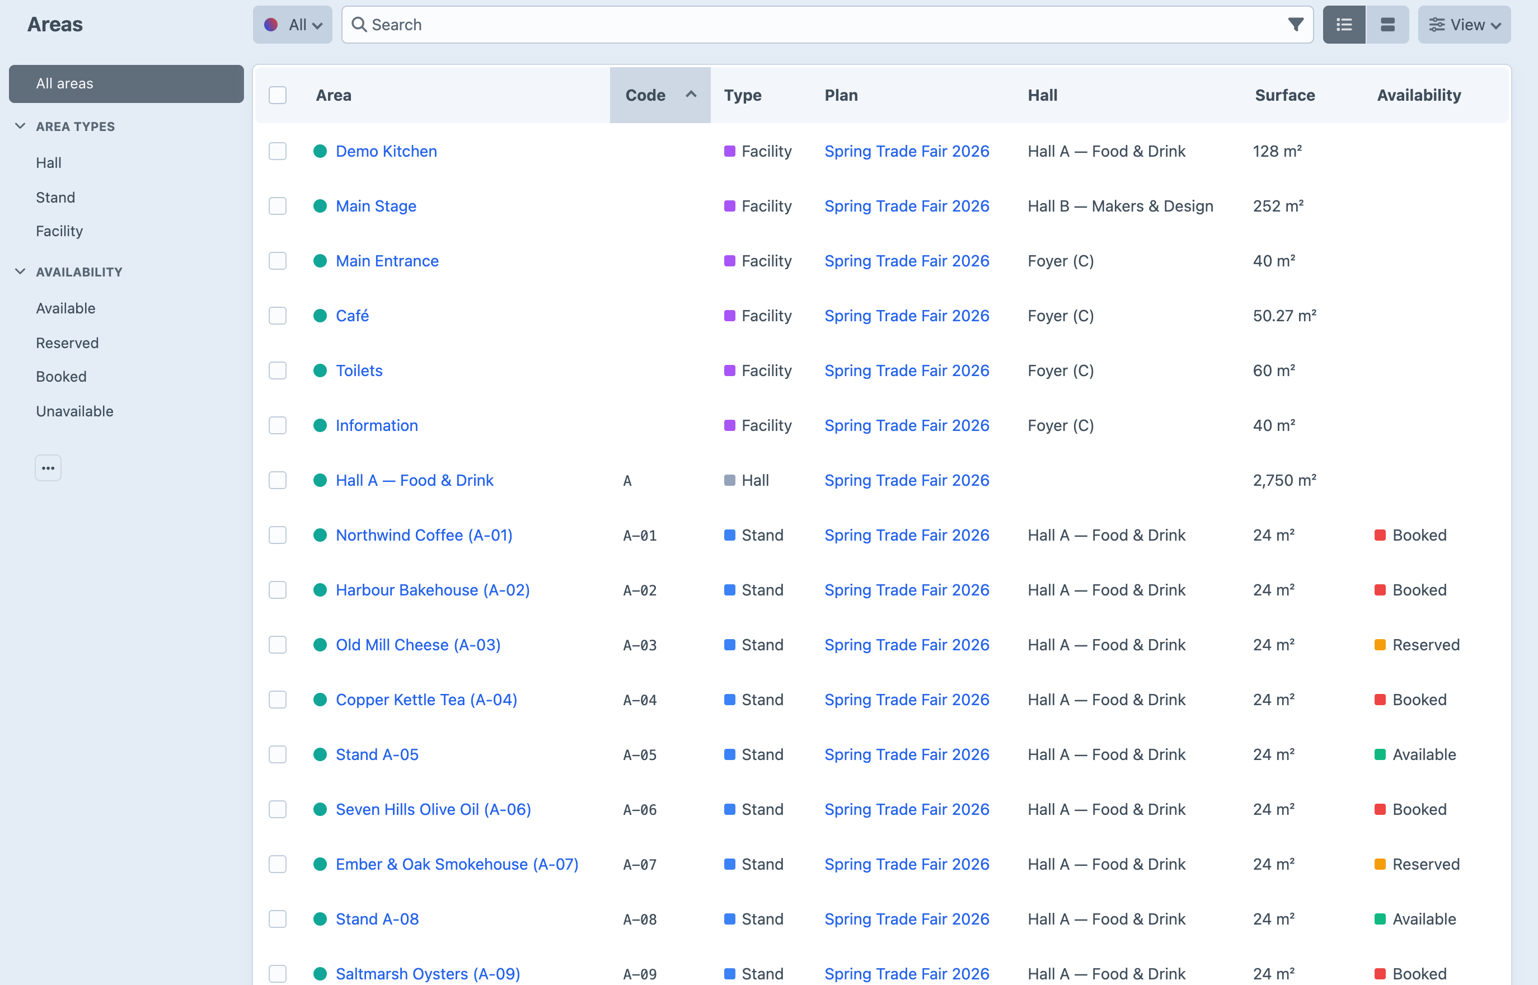
Task: Open the Ember & Oak Smokehouse (A-07) link
Action: (457, 865)
